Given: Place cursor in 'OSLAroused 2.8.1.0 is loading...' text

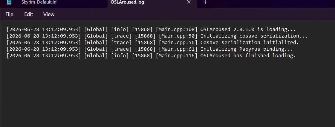Looking at the screenshot, I should tap(248, 30).
